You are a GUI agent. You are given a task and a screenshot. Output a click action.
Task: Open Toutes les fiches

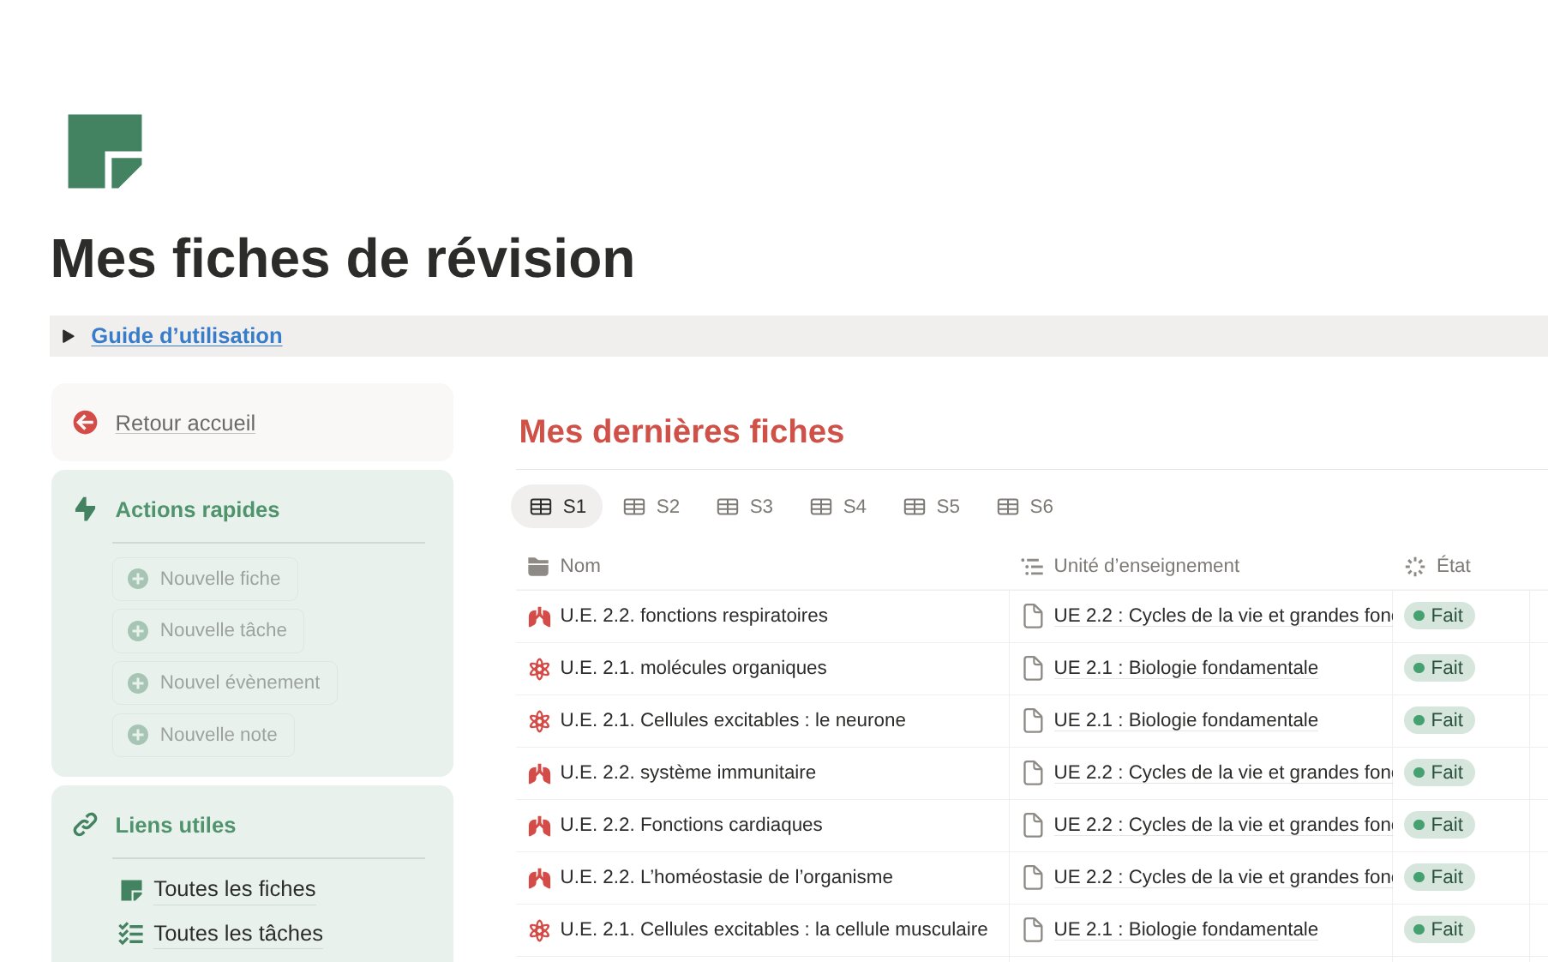pos(234,889)
